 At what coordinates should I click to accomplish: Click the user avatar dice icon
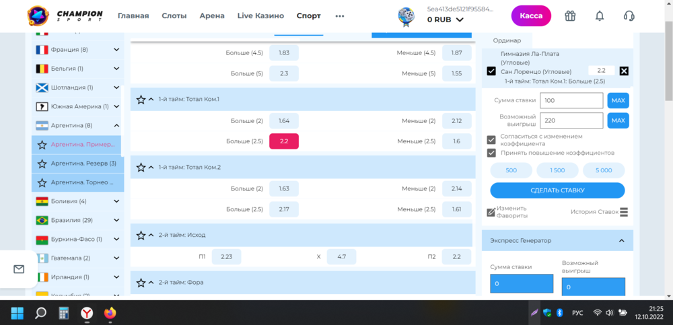coord(406,17)
